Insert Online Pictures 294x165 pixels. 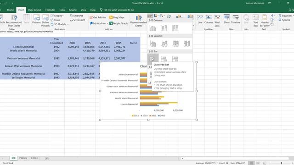pyautogui.click(x=45, y=21)
